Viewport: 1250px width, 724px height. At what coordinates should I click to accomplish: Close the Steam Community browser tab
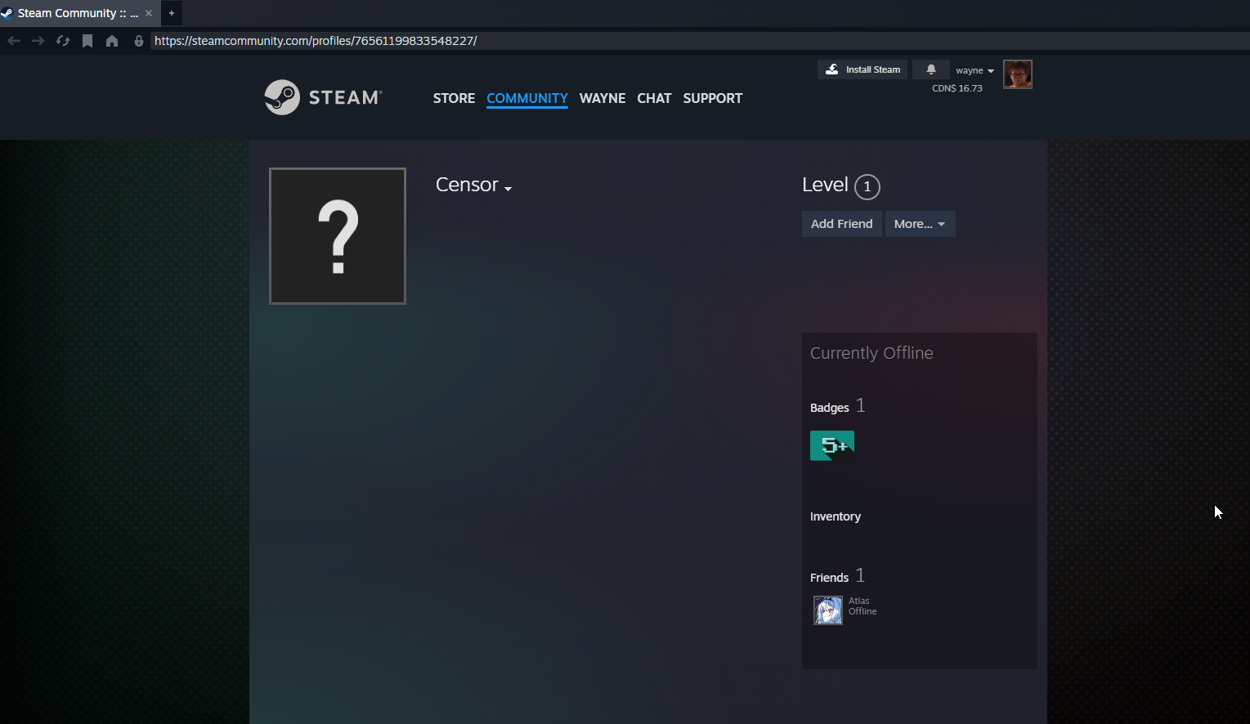149,13
